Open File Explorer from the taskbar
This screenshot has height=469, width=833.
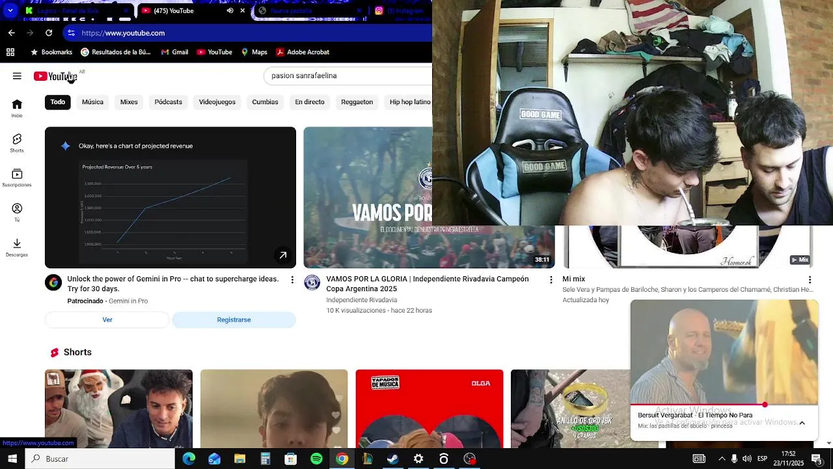(239, 459)
